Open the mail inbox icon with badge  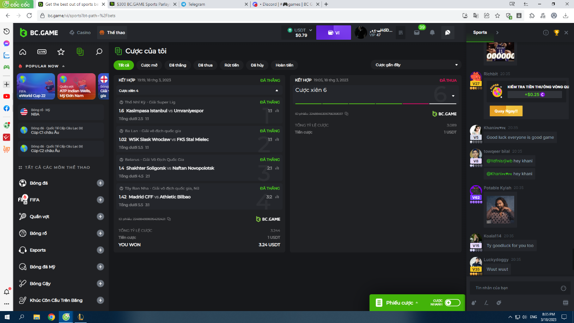tap(417, 33)
